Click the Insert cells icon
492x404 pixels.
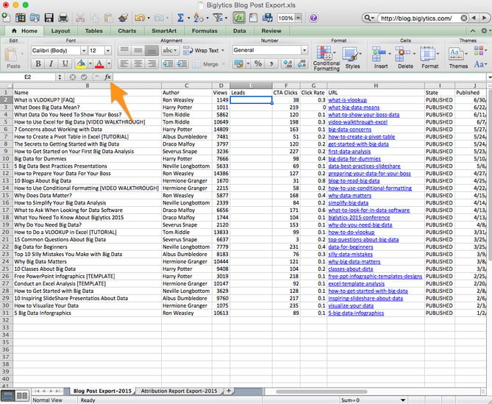[x=380, y=55]
